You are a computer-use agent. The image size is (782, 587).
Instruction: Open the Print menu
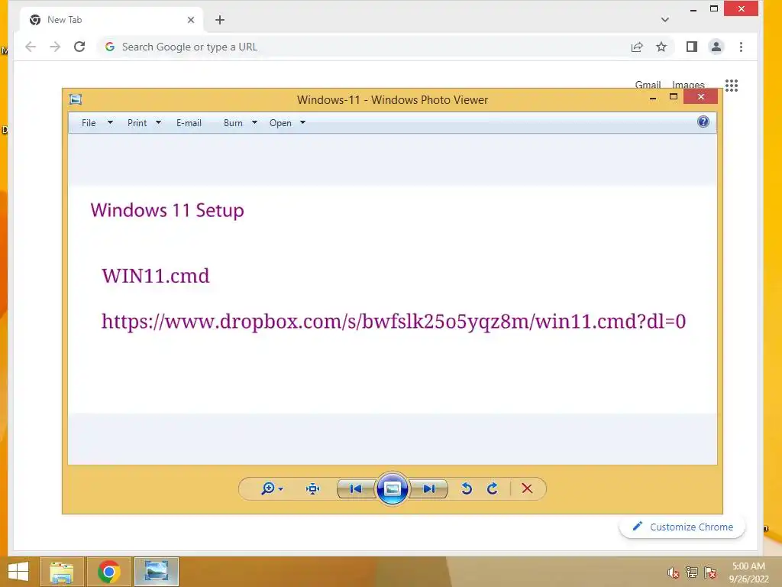137,123
